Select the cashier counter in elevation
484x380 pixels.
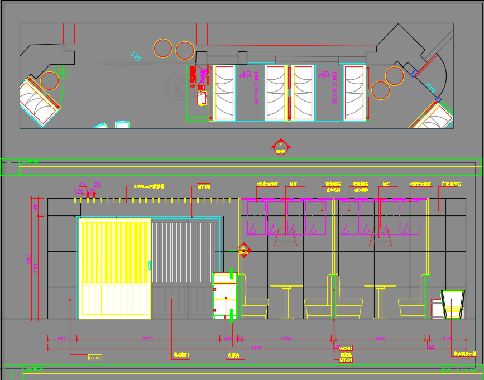pyautogui.click(x=225, y=296)
